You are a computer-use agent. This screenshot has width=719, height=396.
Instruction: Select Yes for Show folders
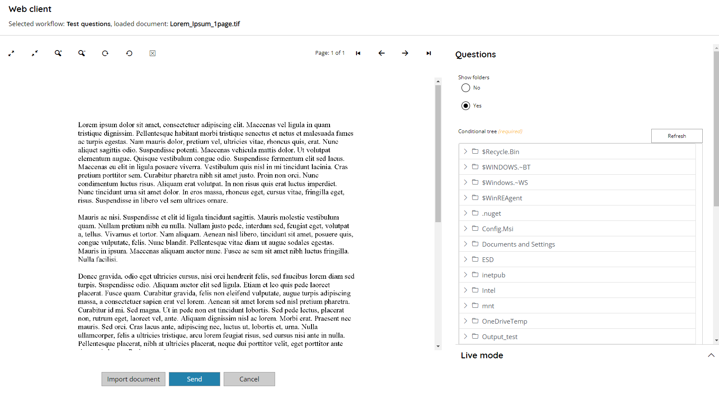point(466,105)
